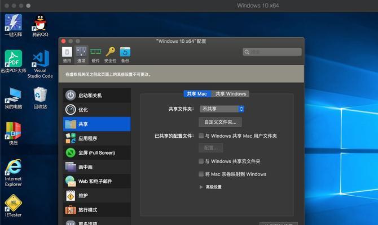Image resolution: width=378 pixels, height=225 pixels.
Task: Select 画中画 sidebar item
Action: point(97,167)
